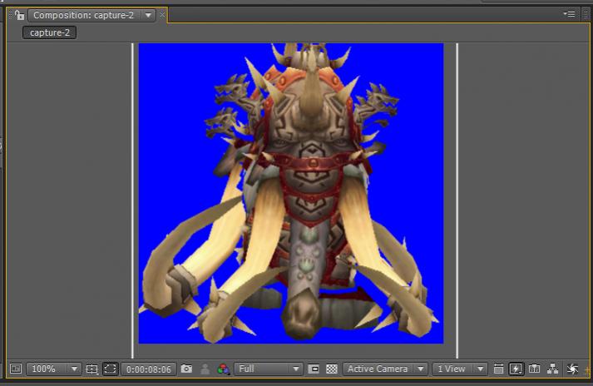Click the current time 0:00:08:06
Viewport: 593px width, 386px height.
point(148,369)
